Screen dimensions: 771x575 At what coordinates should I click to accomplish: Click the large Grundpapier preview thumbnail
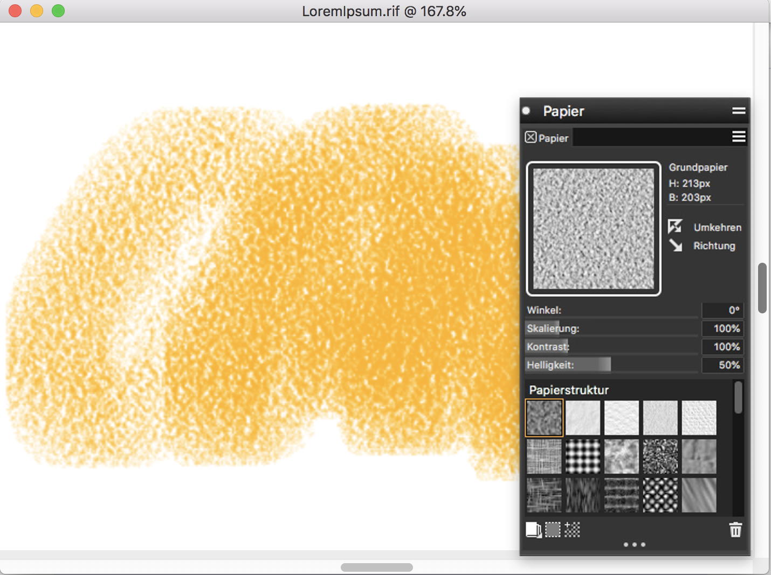tap(594, 229)
